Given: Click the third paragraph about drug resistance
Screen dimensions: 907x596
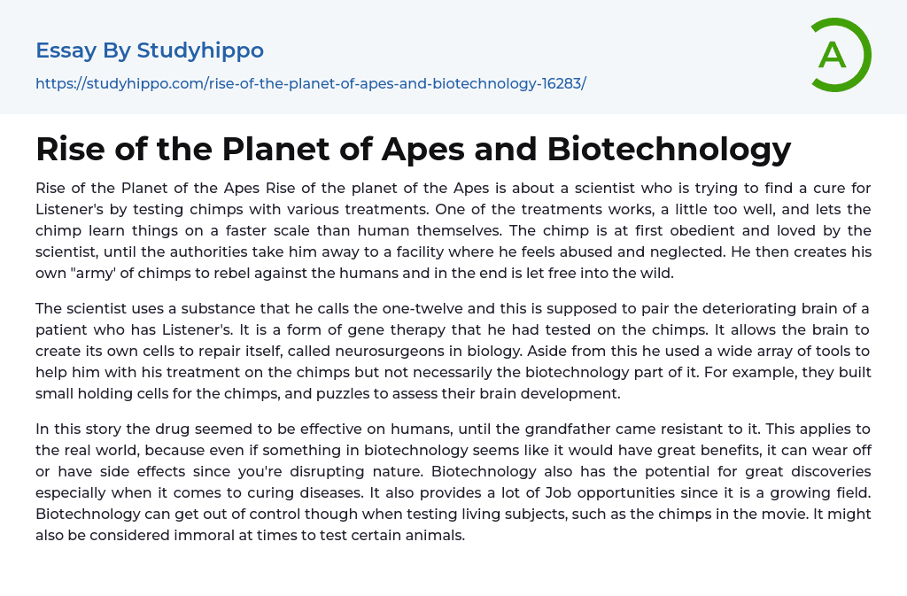Looking at the screenshot, I should point(453,482).
